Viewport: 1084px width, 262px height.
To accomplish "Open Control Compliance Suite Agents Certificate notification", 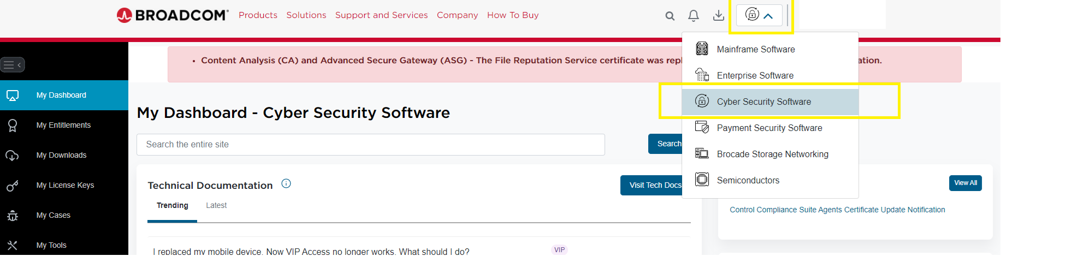I will click(837, 210).
